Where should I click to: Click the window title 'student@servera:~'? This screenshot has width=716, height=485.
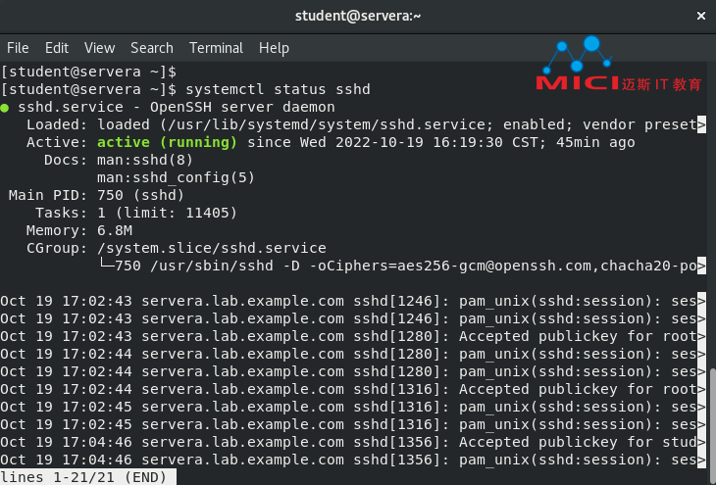pos(358,16)
